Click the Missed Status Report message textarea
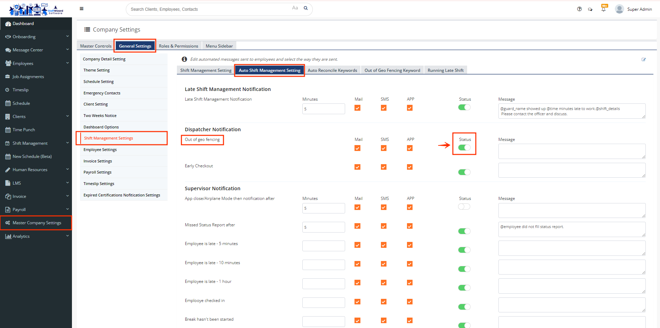660x328 pixels. (572, 229)
